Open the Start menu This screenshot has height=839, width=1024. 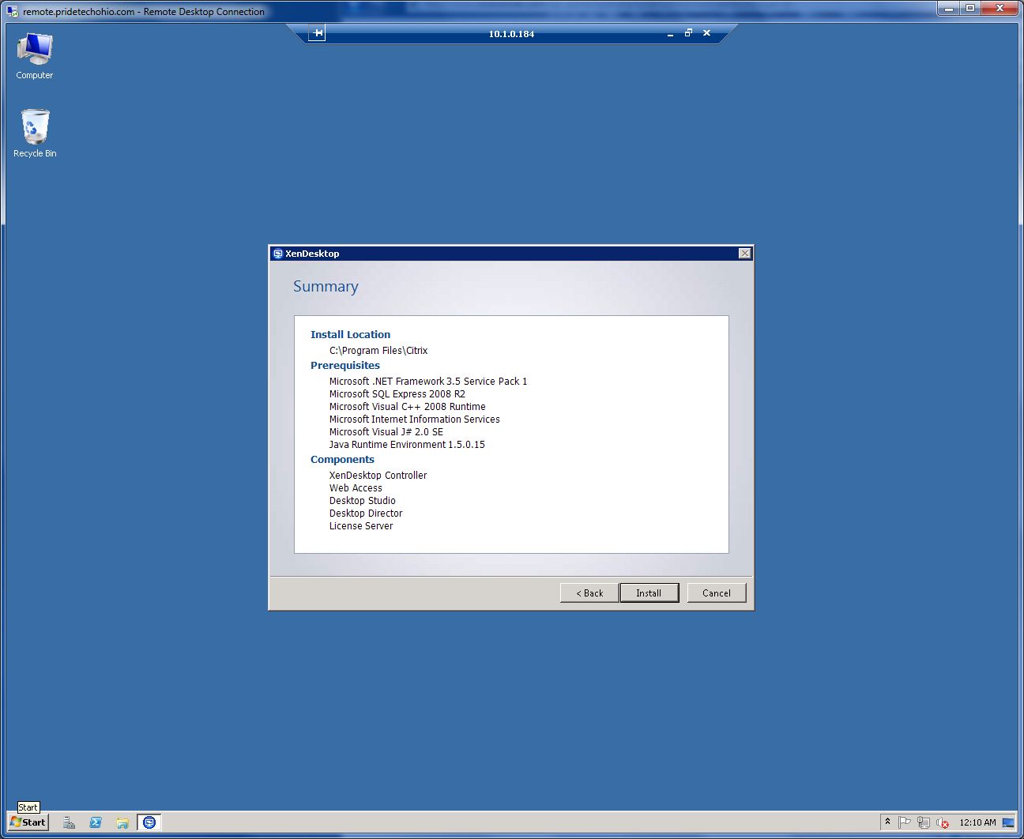[28, 822]
